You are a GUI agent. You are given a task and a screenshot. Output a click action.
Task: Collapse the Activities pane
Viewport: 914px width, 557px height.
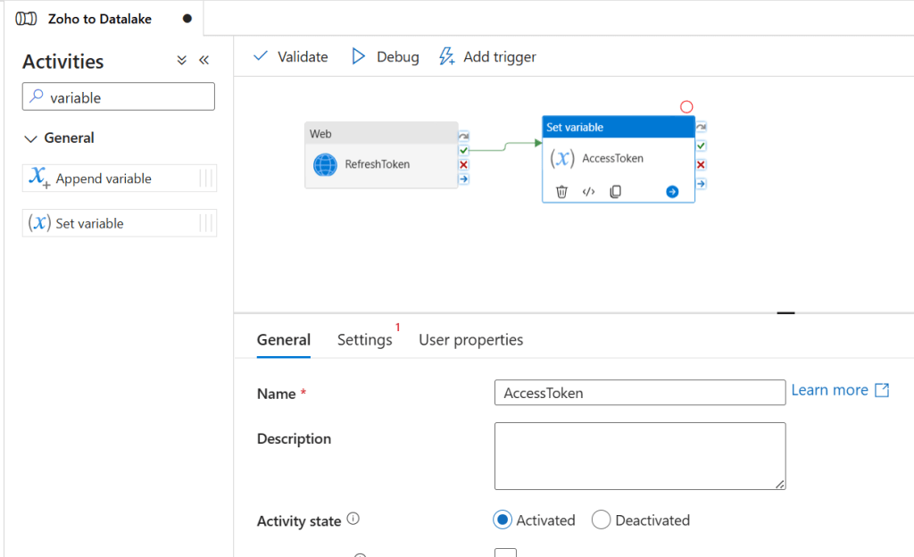(204, 61)
